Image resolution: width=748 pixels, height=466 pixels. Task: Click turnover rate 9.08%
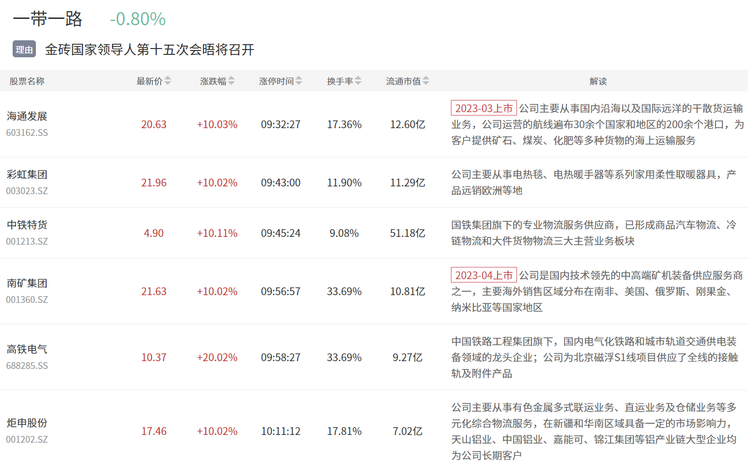[344, 233]
